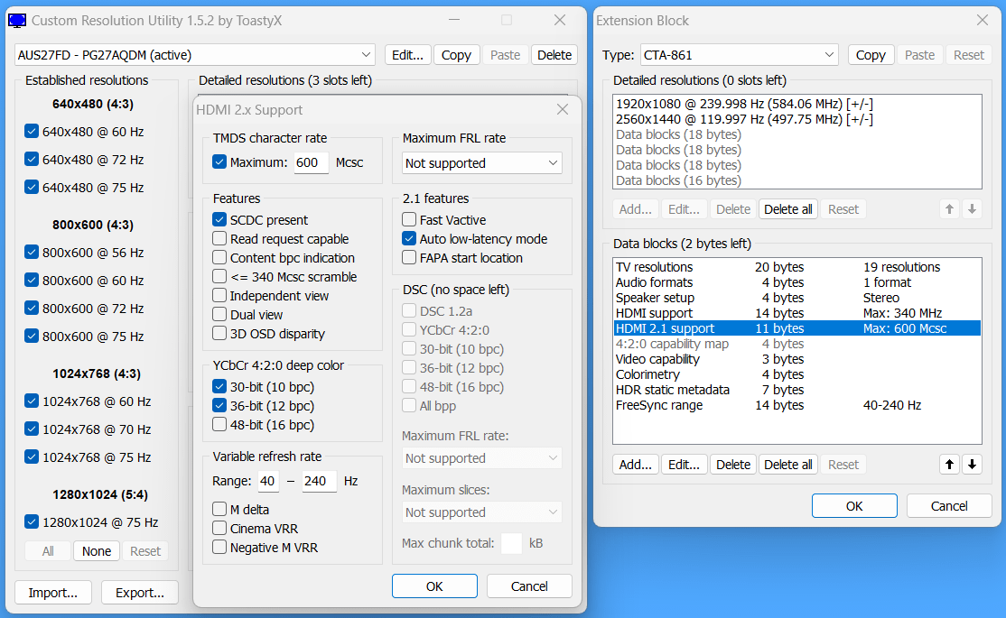This screenshot has height=618, width=1006.
Task: Confirm HDMI 2.x Support with OK
Action: (434, 586)
